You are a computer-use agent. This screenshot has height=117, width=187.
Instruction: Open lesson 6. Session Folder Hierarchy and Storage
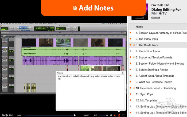point(160,64)
